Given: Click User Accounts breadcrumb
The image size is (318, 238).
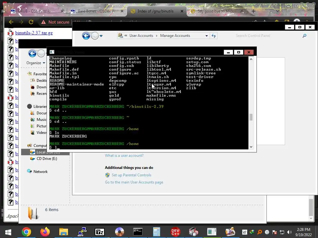Looking at the screenshot, I should (x=141, y=36).
